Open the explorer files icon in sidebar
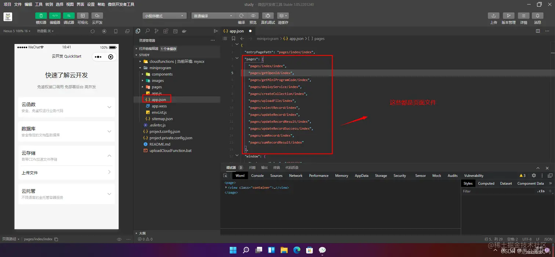This screenshot has width=555, height=257. 138,31
